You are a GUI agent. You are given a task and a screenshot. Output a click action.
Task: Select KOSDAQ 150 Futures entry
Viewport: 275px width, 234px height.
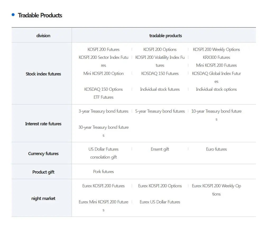(x=160, y=73)
